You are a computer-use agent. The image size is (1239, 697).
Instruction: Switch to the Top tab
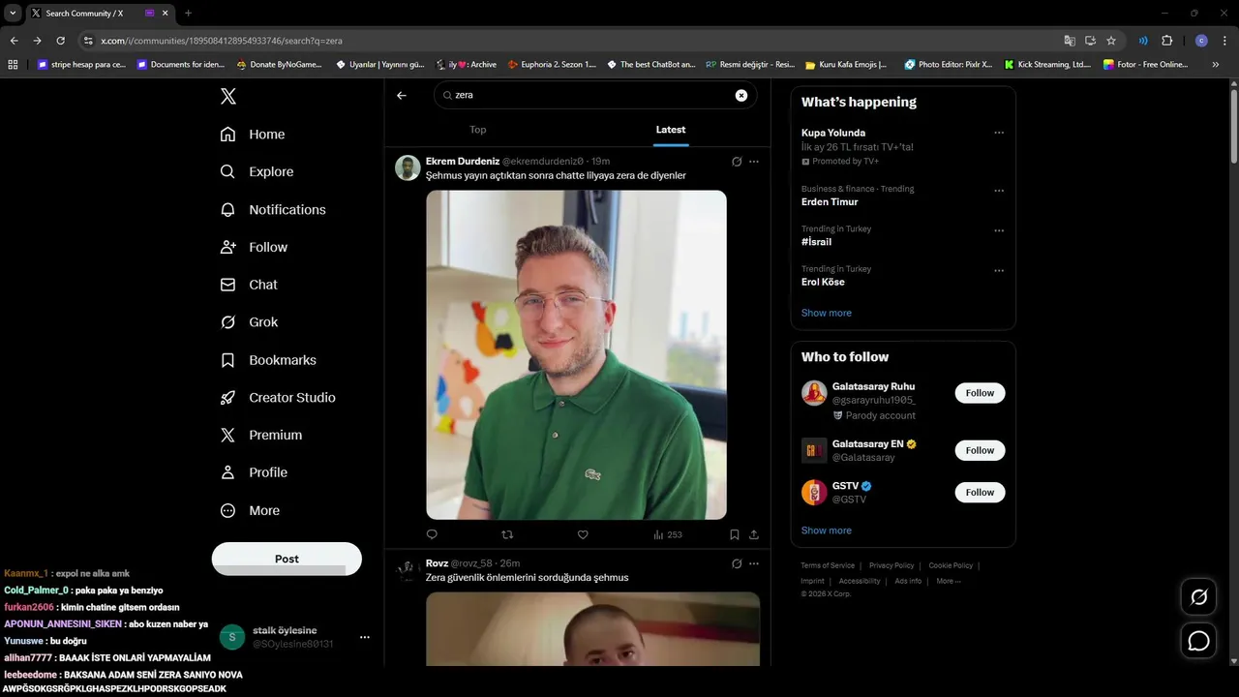(478, 130)
